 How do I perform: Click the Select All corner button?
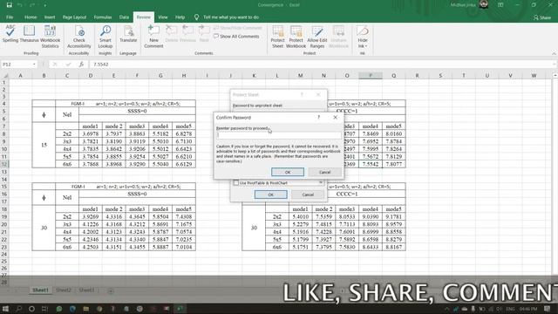tap(4, 76)
